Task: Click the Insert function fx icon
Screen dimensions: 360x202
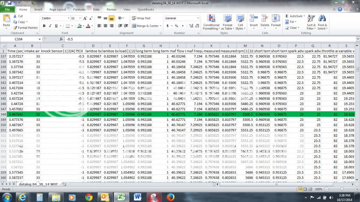Action: 61,39
